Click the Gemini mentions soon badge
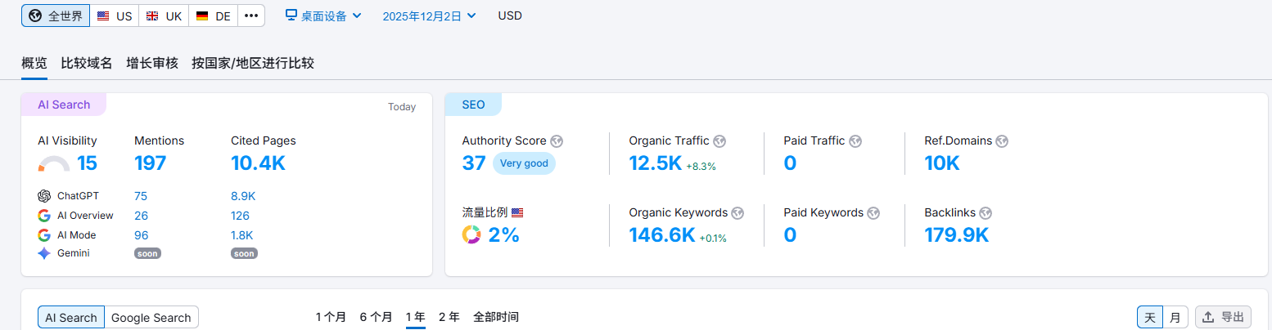Screen dimensions: 1272x330 coord(147,253)
